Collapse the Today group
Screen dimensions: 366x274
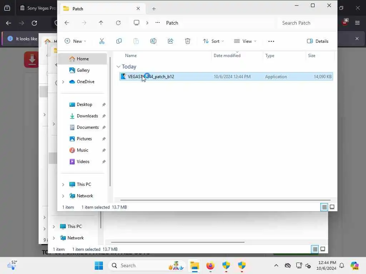(118, 67)
